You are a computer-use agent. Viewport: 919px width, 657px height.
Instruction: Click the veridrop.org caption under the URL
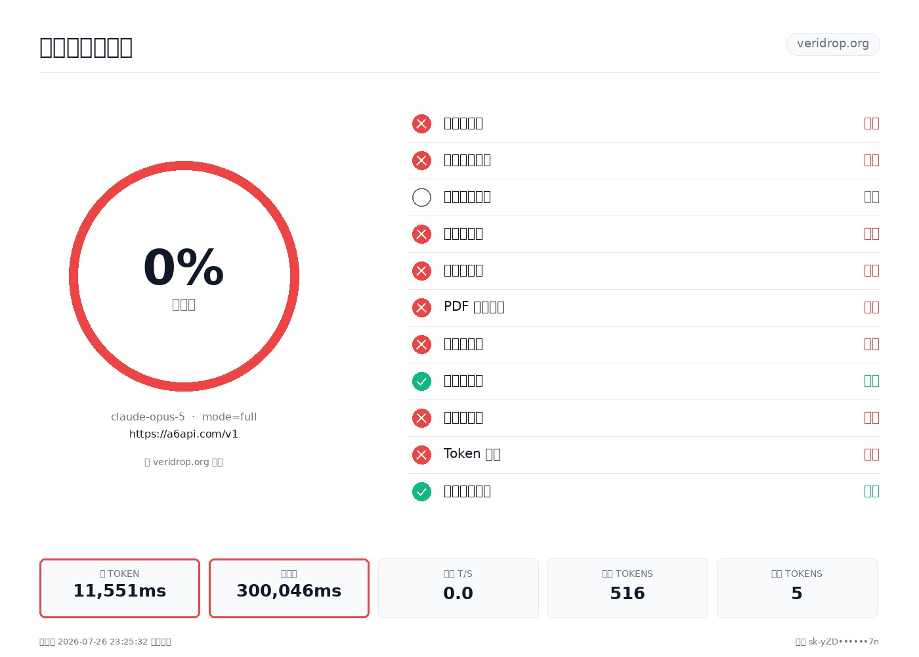click(184, 462)
